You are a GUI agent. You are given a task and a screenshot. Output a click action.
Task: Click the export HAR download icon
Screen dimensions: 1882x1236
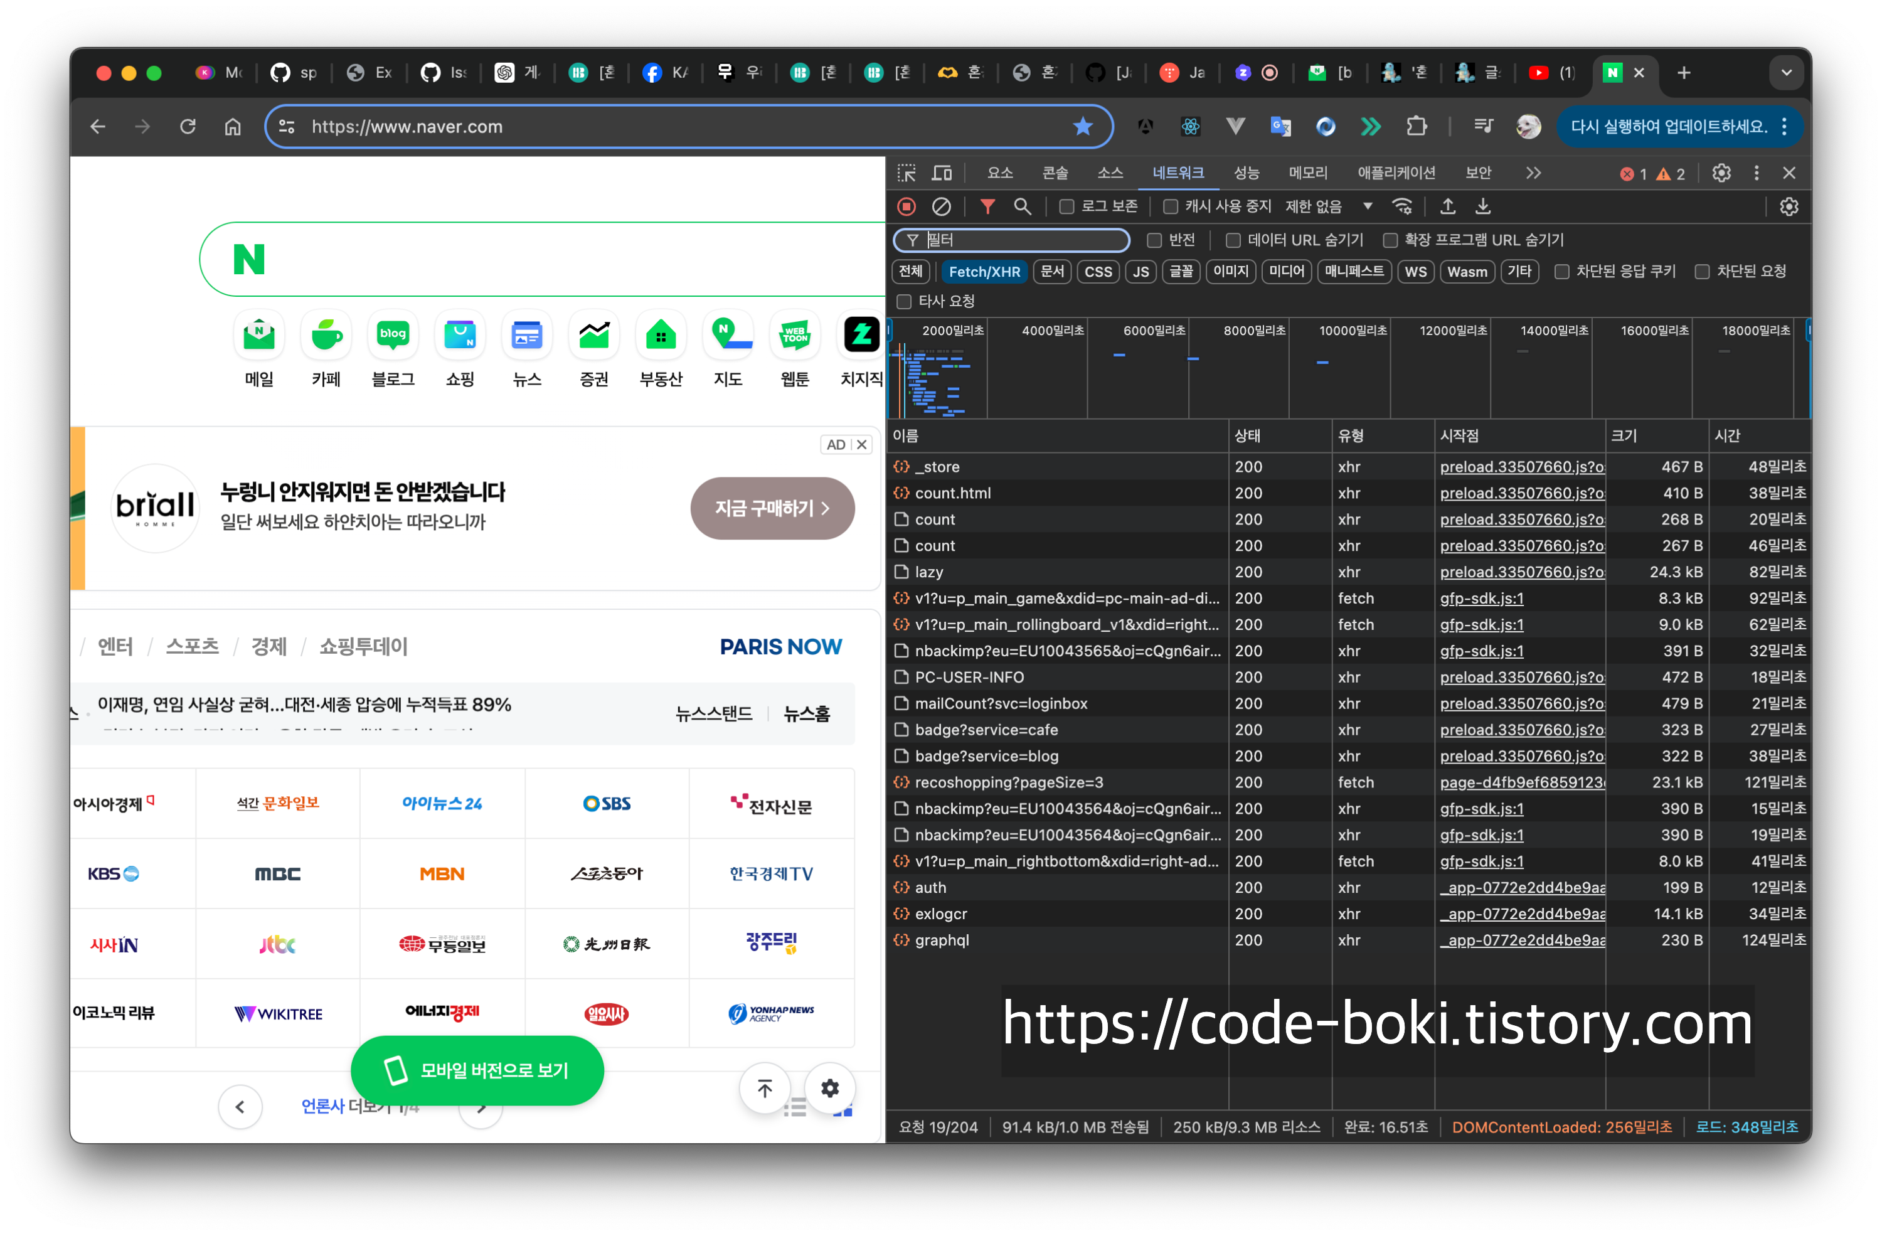[1482, 206]
